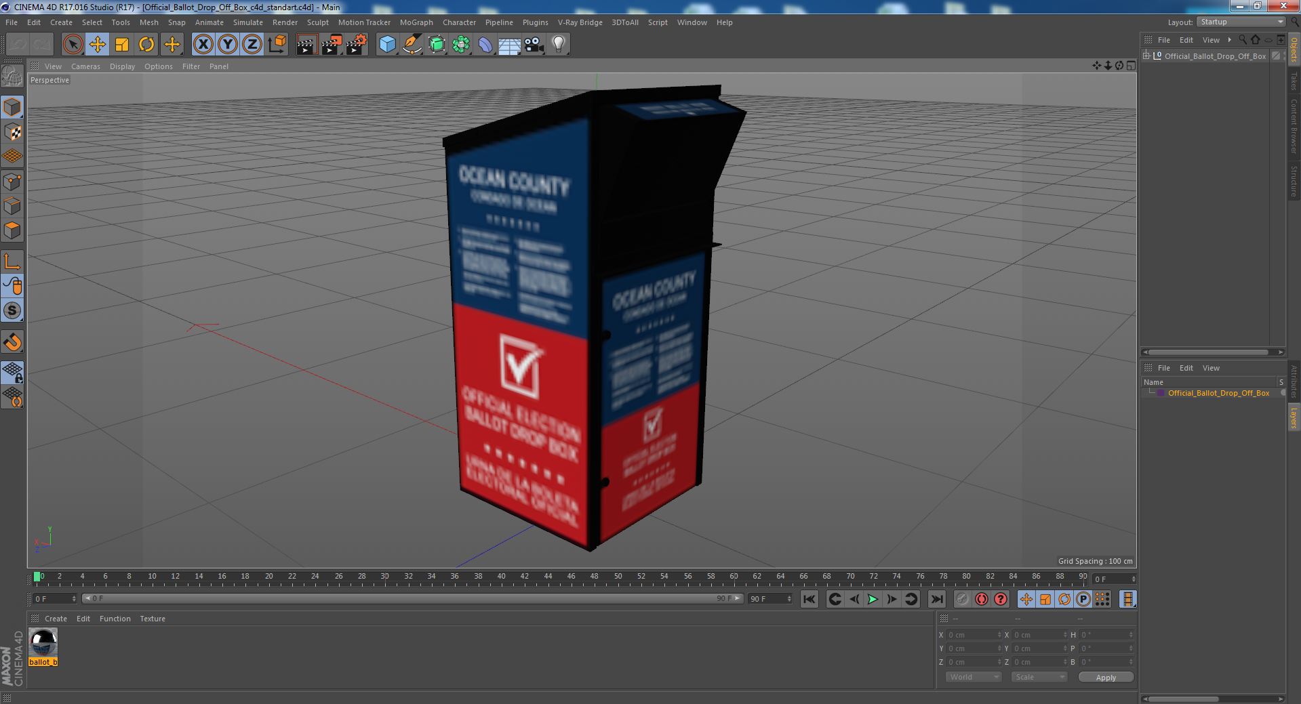The width and height of the screenshot is (1301, 704).
Task: Add a subdivision surface generator
Action: (x=437, y=45)
